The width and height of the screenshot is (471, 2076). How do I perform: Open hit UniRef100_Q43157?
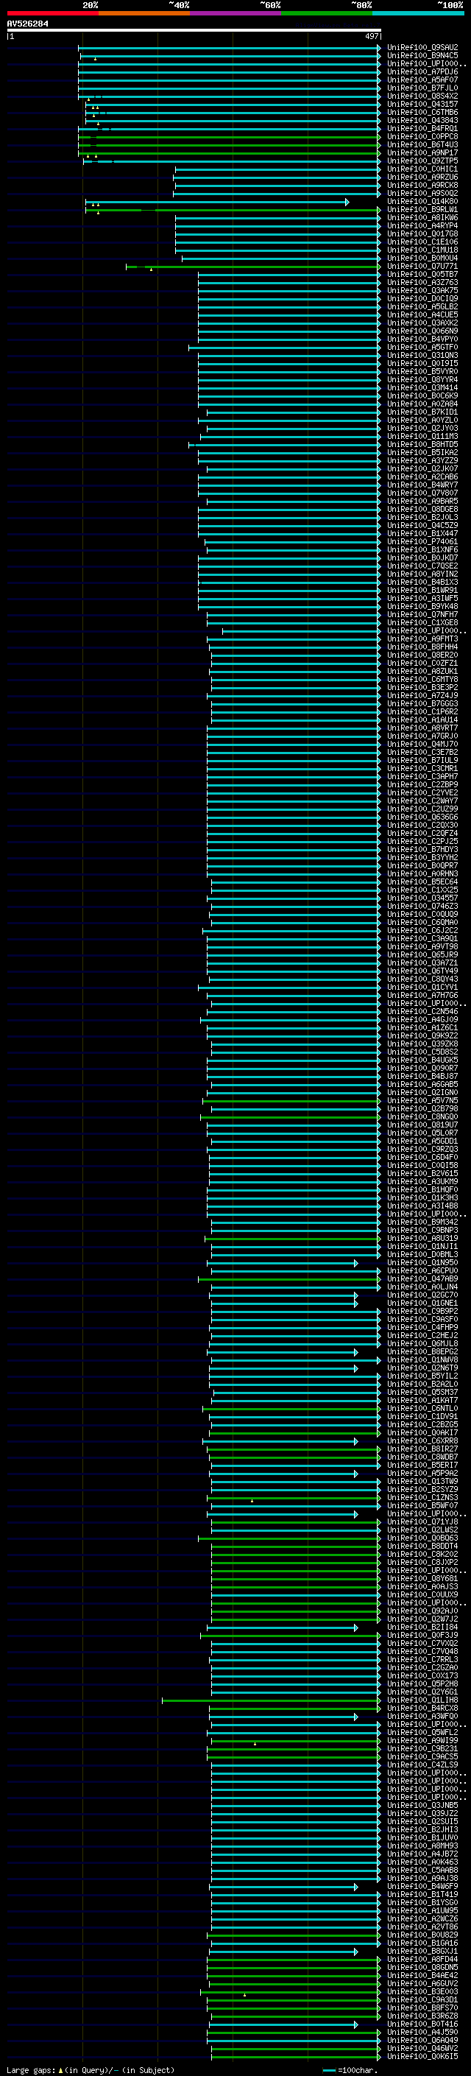[x=422, y=104]
